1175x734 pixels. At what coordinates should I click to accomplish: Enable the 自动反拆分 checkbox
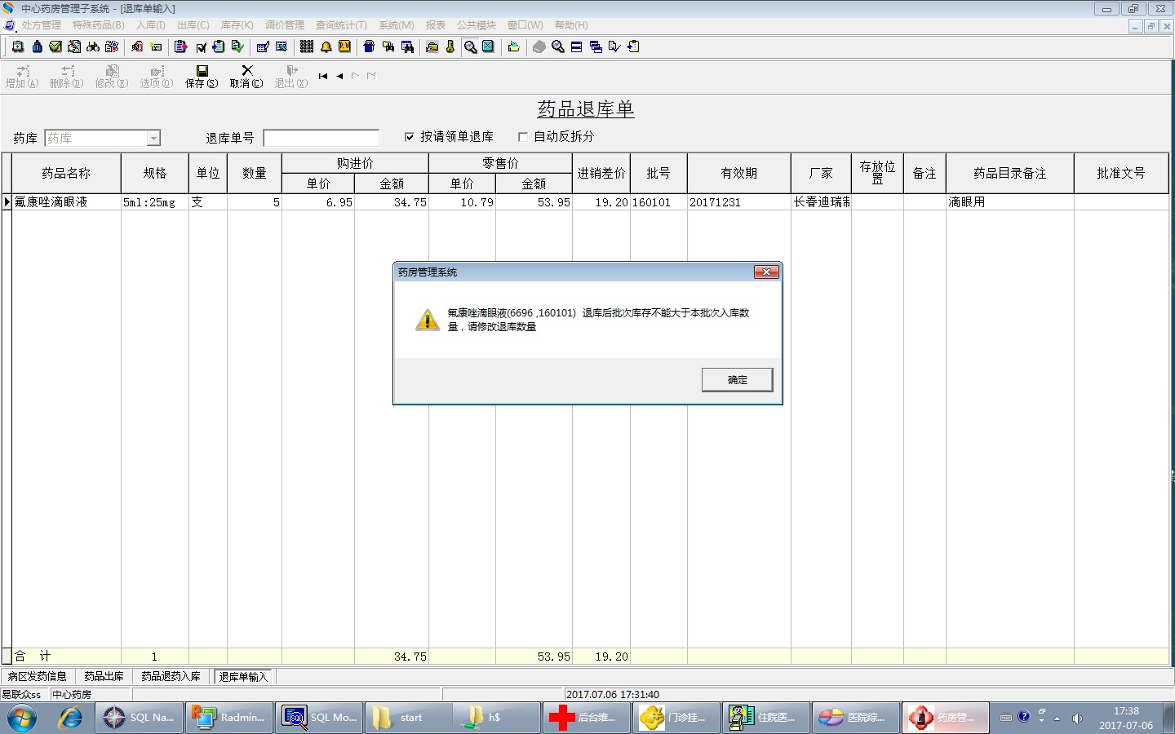point(523,137)
